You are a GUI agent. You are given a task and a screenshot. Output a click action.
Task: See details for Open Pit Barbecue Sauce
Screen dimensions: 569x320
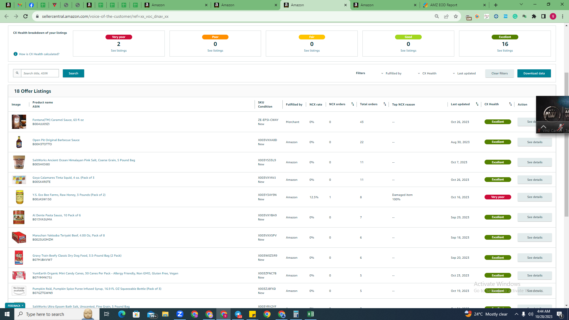coord(535,142)
